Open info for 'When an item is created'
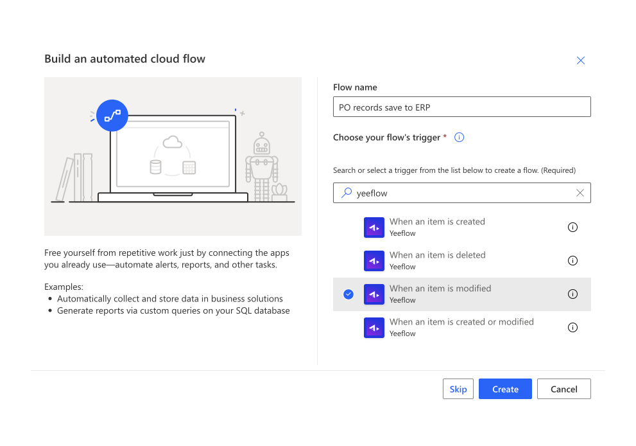 (x=572, y=227)
